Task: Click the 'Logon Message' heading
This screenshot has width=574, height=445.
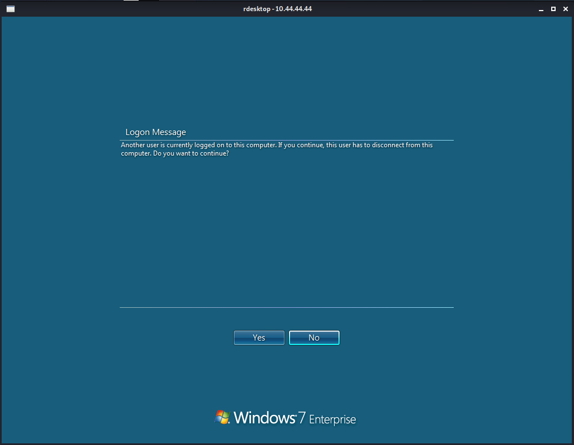Action: 155,132
